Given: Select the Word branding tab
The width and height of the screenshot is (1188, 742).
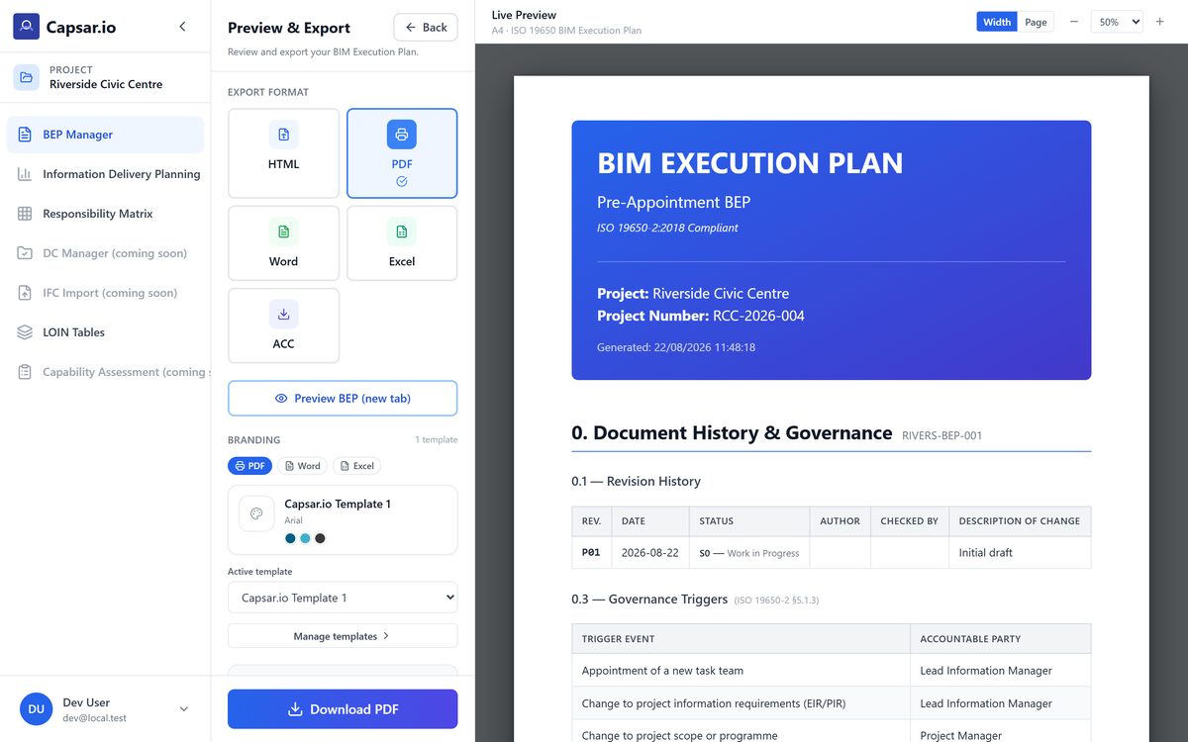Looking at the screenshot, I should coord(302,466).
